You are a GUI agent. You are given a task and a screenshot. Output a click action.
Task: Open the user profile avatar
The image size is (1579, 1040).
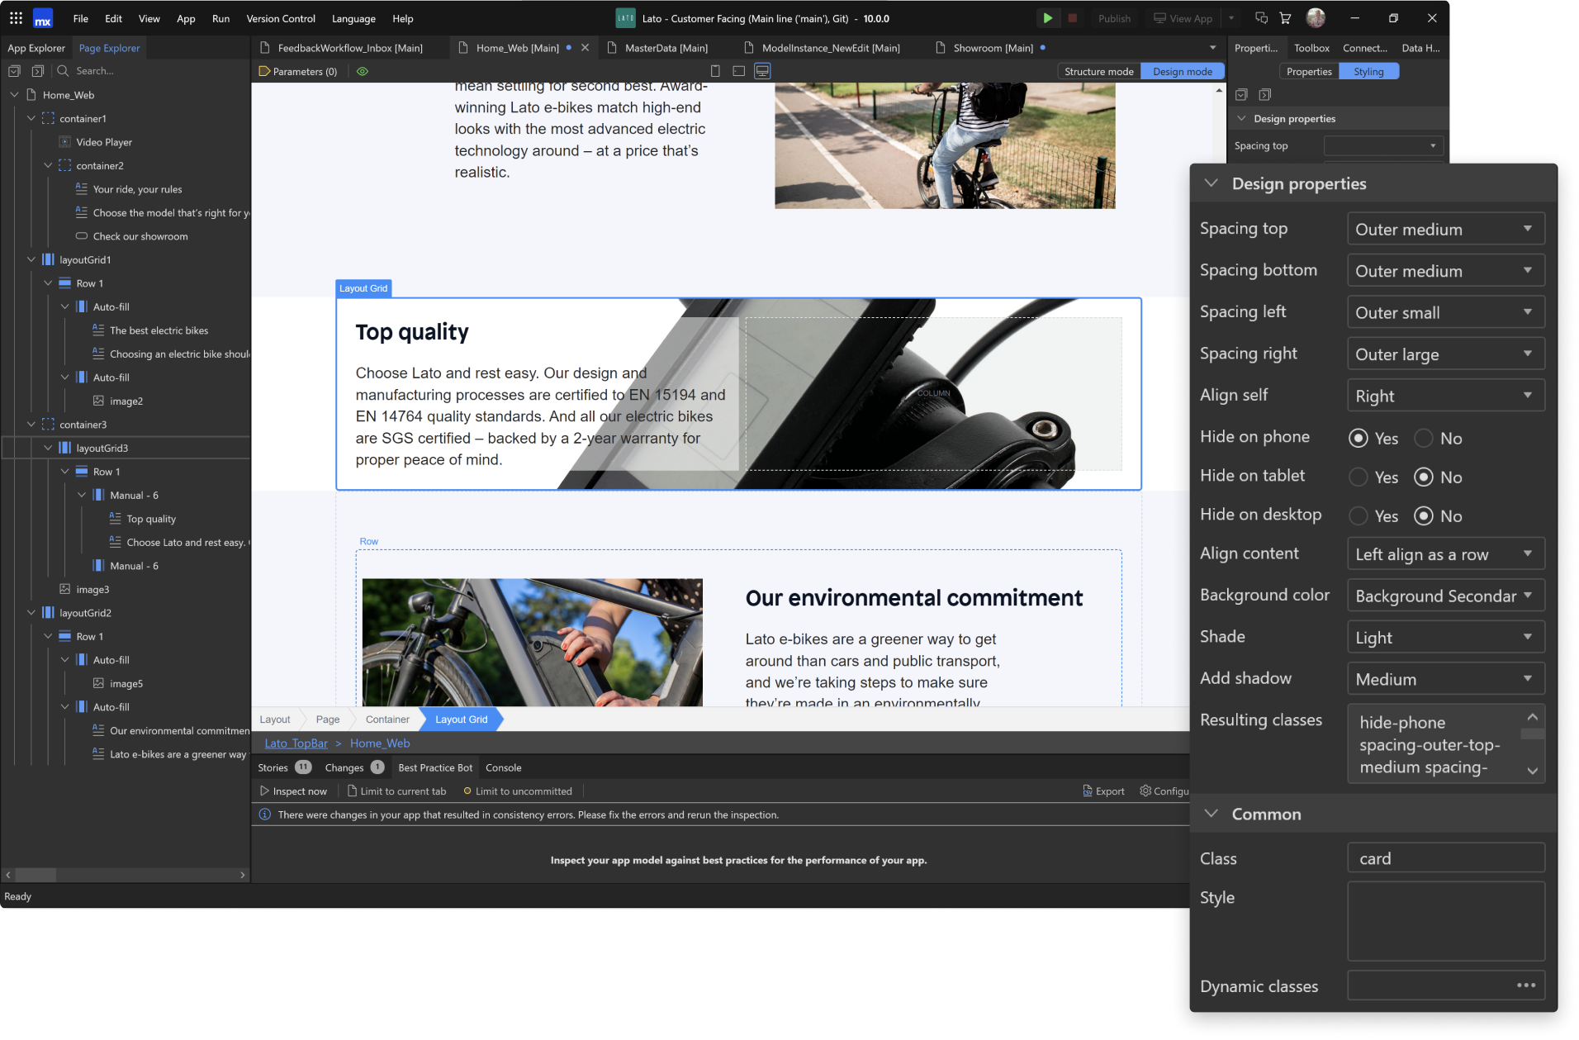(x=1316, y=17)
